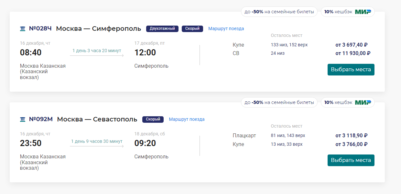Image resolution: width=401 pixels, height=194 pixels.
Task: Click Москва — Севастополь train title
Action: click(97, 119)
